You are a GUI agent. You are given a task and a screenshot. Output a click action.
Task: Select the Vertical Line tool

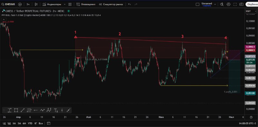coord(62,110)
